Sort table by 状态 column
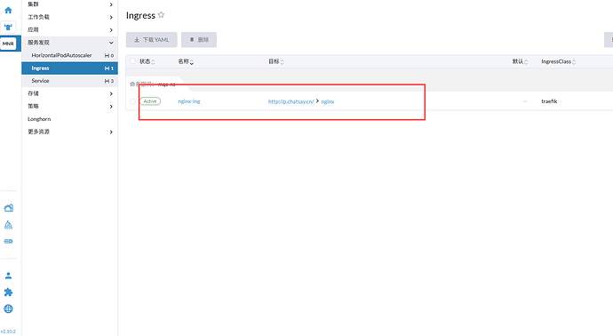613x336 pixels. coord(147,61)
